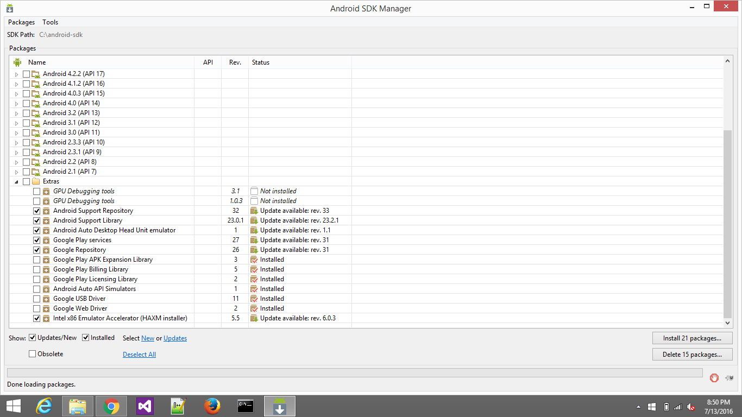Expand the Android 2.2 (API 8) node
Viewport: 742px width, 417px height.
16,162
